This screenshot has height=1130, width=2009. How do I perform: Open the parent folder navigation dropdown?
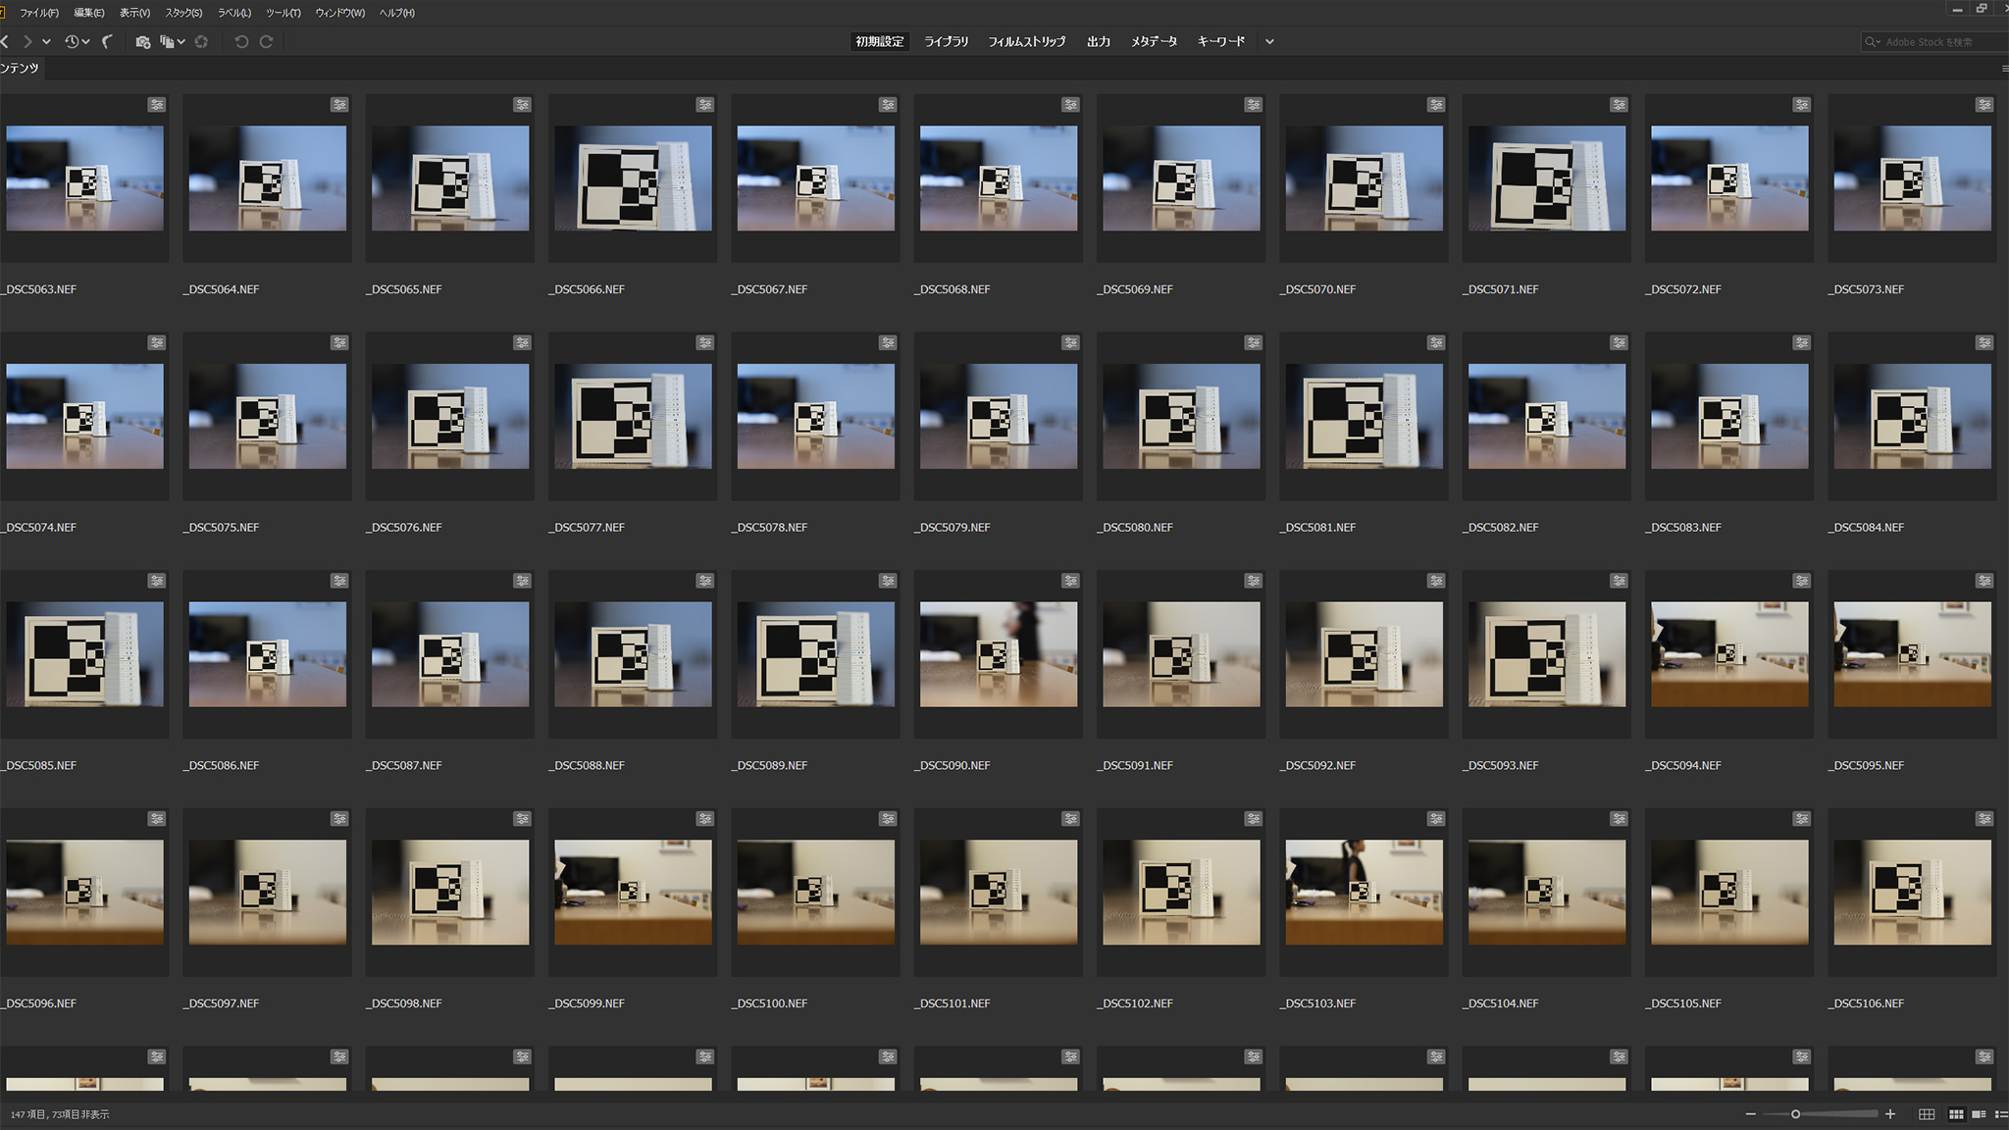click(x=46, y=42)
